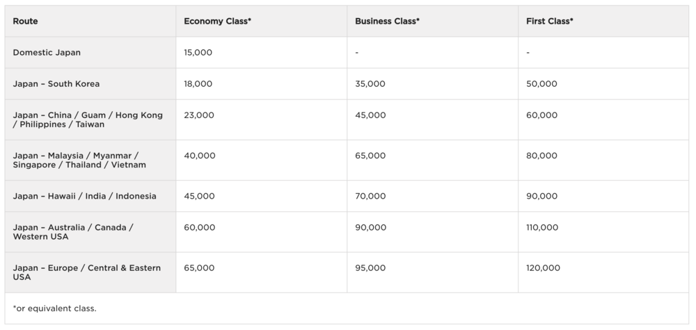
Task: Click the 15,000 economy value
Action: 198,53
